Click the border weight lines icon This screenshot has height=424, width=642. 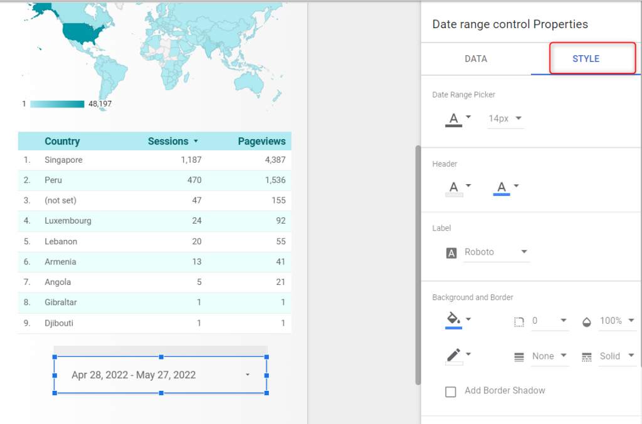(x=518, y=358)
